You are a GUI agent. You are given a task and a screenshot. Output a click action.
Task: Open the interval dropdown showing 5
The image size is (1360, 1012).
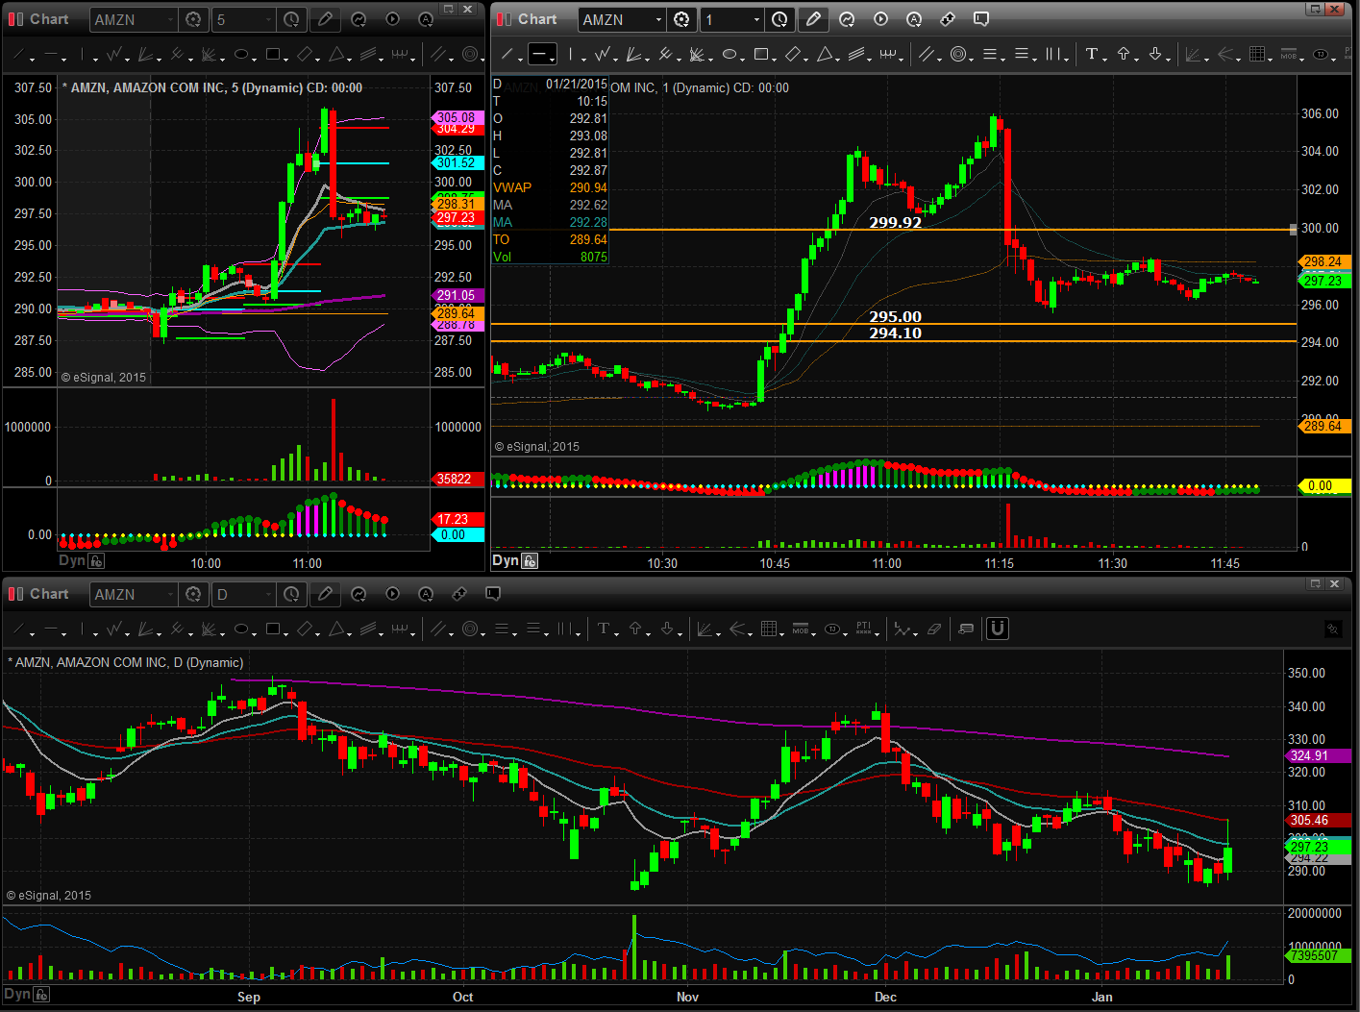point(267,19)
